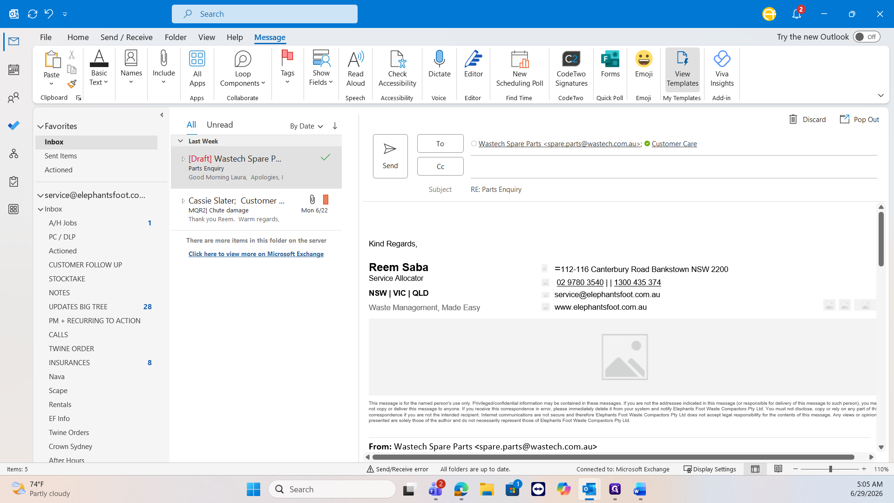Screen dimensions: 894x503
Task: Click the Send/Receive All Folders sync icon
Action: click(32, 14)
